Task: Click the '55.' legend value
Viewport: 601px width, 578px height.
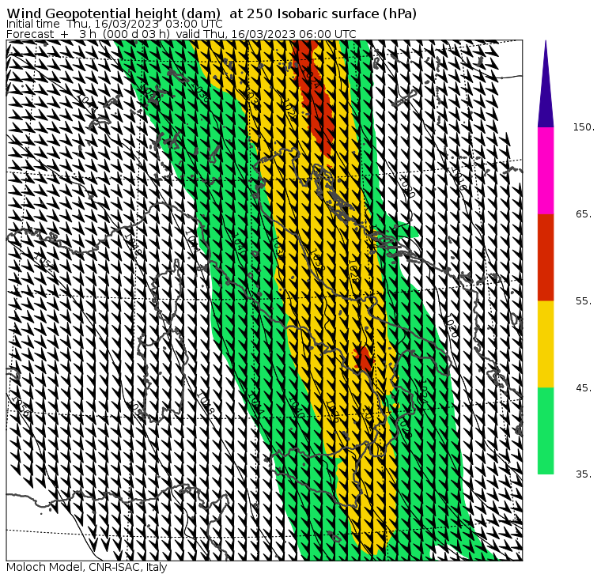Action: (584, 301)
